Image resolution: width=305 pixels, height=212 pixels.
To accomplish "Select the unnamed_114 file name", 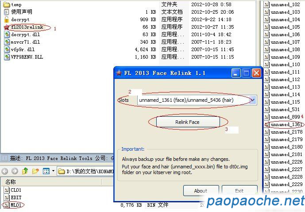I will 286,94.
